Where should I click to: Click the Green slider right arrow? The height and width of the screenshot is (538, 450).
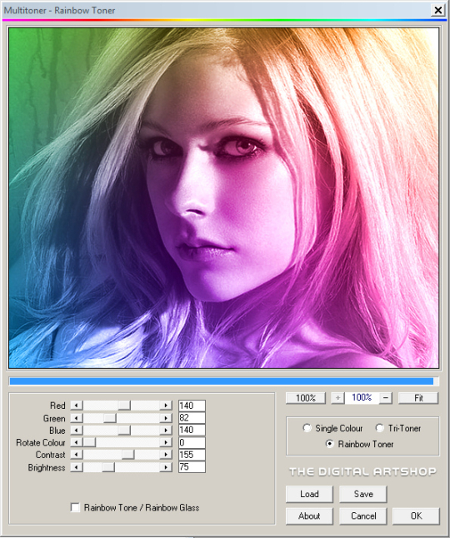[x=166, y=418]
